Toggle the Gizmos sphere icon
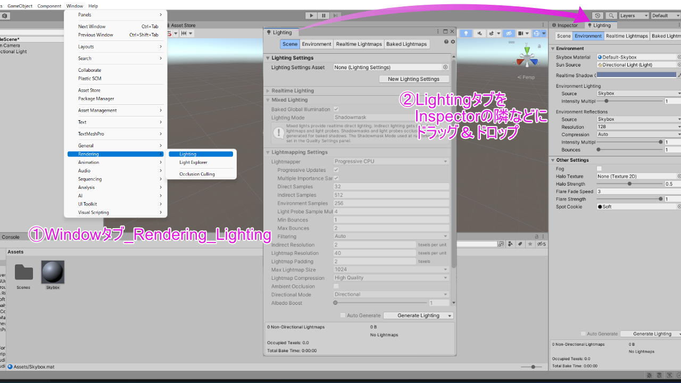The height and width of the screenshot is (383, 681). [x=537, y=34]
